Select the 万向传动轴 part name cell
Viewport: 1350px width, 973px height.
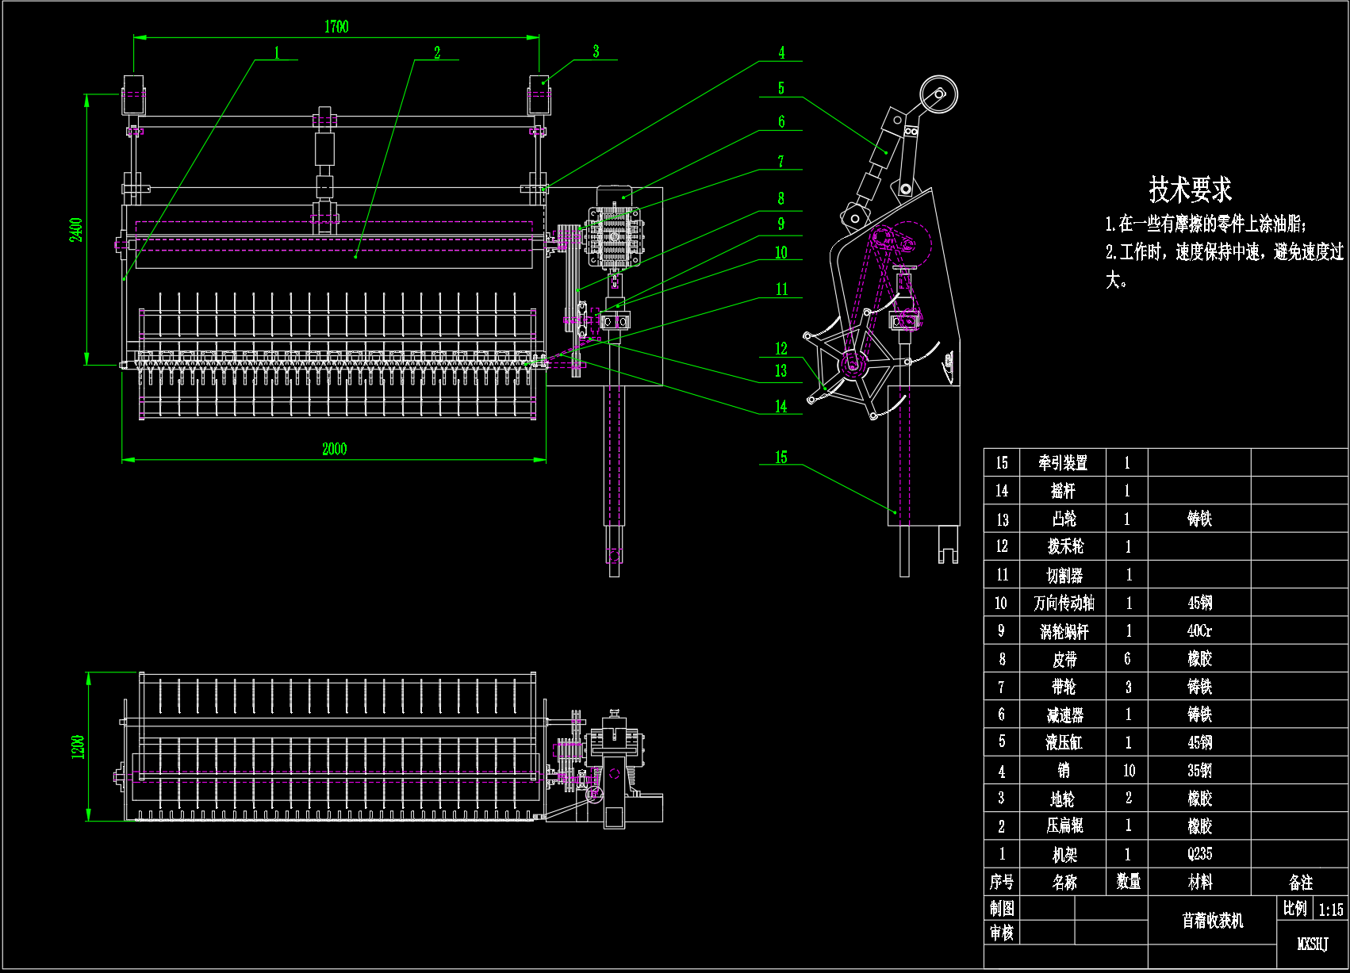tap(1064, 603)
